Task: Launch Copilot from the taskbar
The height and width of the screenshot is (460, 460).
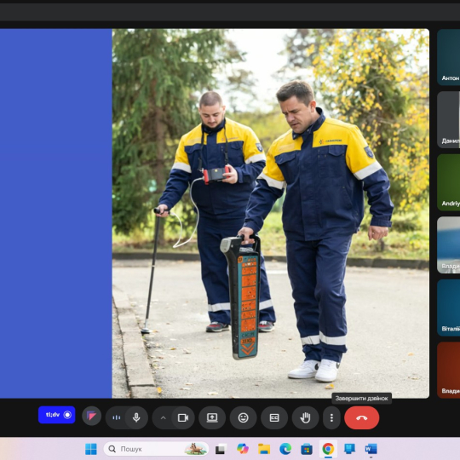Action: point(243,449)
